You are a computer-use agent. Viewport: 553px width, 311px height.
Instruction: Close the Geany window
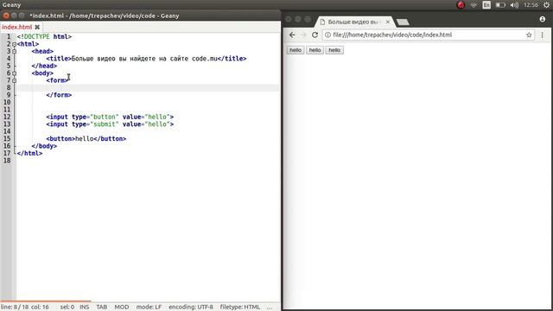(x=6, y=16)
